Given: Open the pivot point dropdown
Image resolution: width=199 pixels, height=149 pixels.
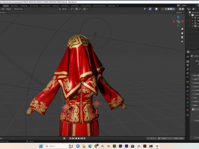Looking at the screenshot, I should (72, 9).
